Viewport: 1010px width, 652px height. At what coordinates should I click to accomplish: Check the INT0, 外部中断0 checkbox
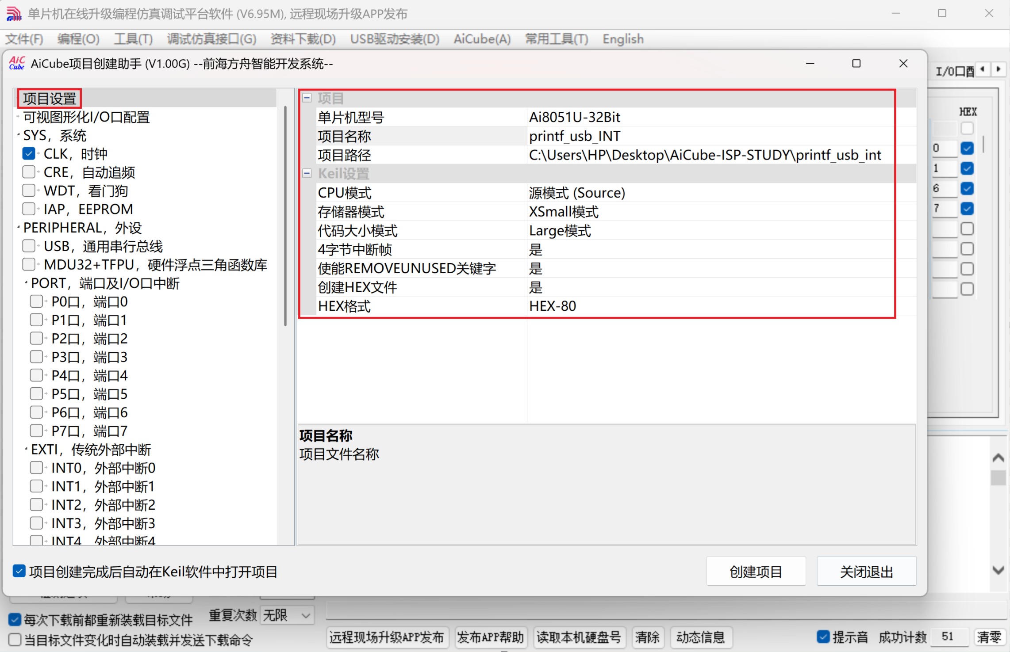pyautogui.click(x=37, y=468)
